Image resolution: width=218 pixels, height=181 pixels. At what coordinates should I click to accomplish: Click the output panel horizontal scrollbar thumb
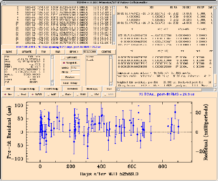[161, 90]
